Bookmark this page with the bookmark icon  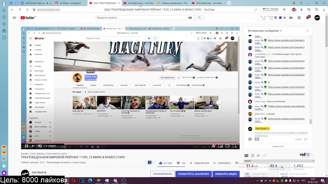(x=284, y=9)
